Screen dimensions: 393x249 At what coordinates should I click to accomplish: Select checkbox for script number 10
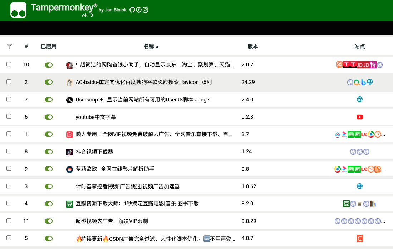tap(9, 64)
